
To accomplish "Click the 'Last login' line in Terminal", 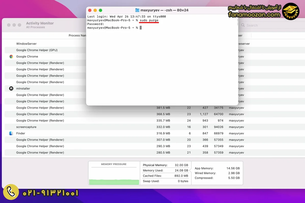I will pyautogui.click(x=127, y=16).
